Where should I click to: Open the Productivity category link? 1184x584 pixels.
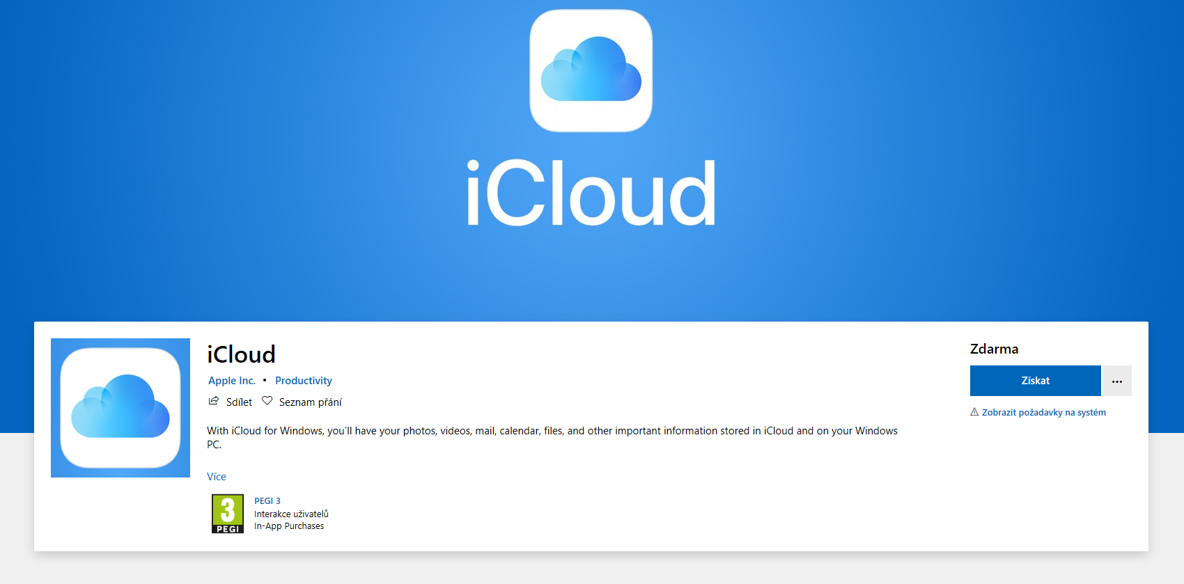click(304, 381)
